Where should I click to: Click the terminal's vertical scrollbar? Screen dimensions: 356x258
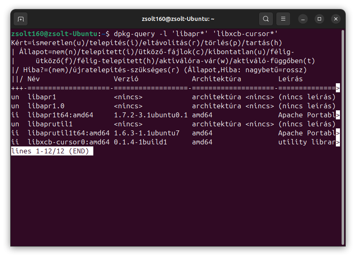tap(343, 135)
